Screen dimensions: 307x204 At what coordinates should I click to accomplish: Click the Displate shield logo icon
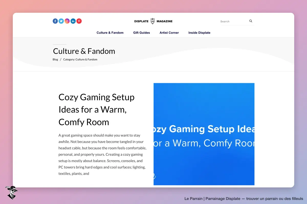point(152,21)
